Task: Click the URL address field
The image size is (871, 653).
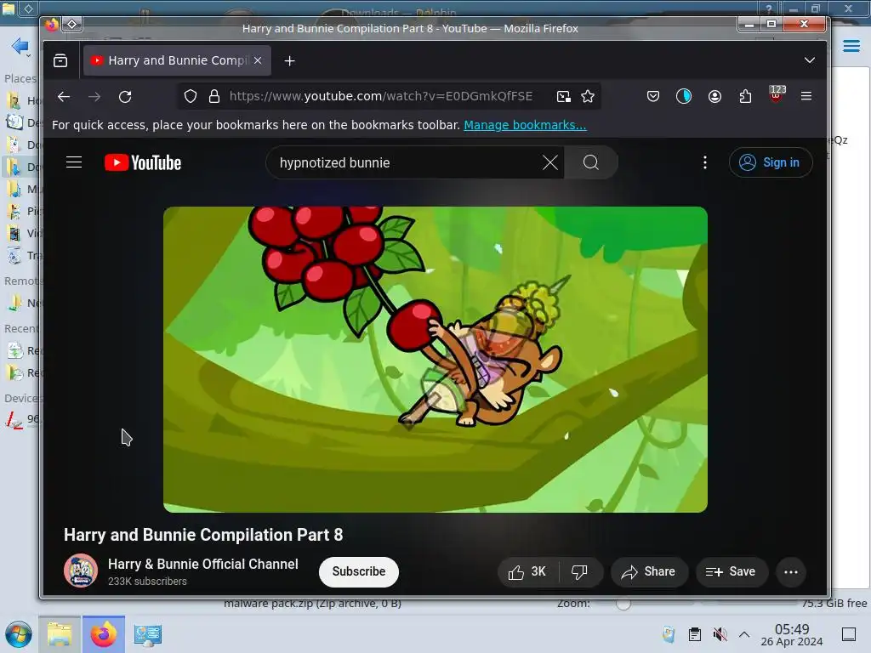Action: point(380,97)
